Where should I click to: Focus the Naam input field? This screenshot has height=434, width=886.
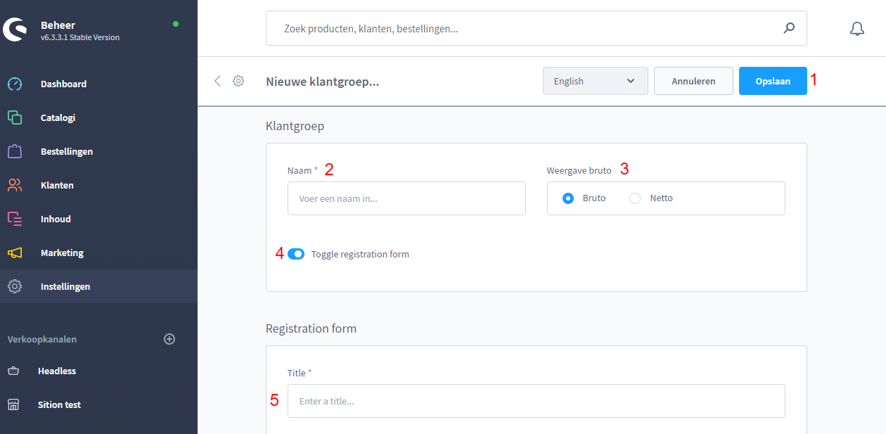tap(406, 198)
